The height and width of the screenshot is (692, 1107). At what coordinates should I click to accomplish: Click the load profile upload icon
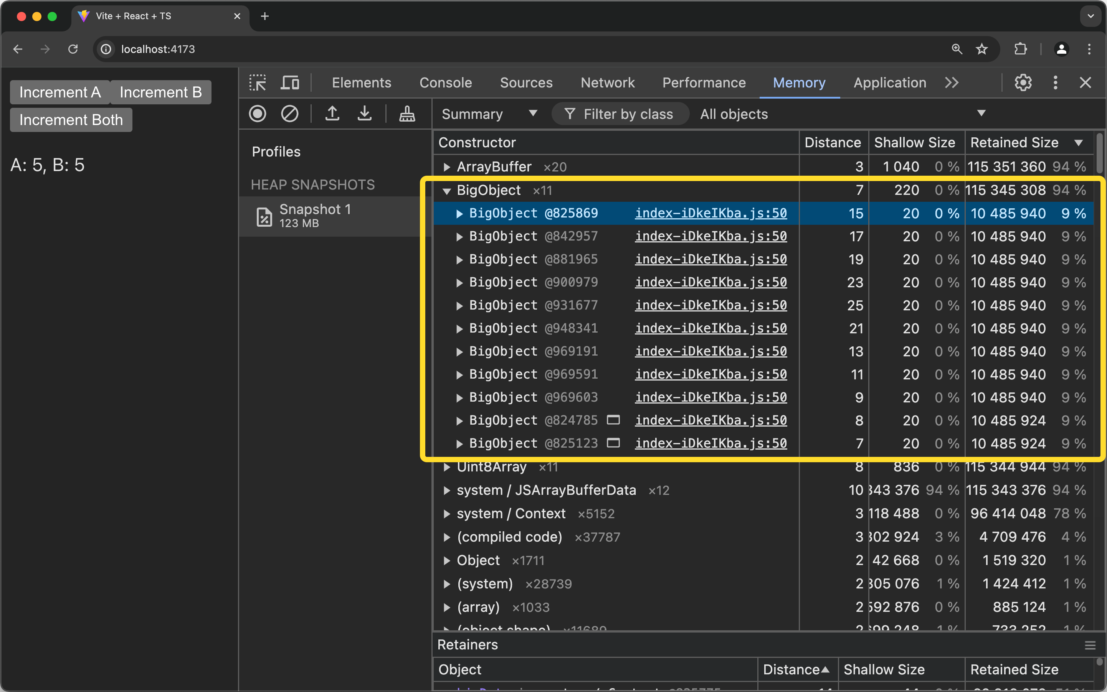point(332,114)
